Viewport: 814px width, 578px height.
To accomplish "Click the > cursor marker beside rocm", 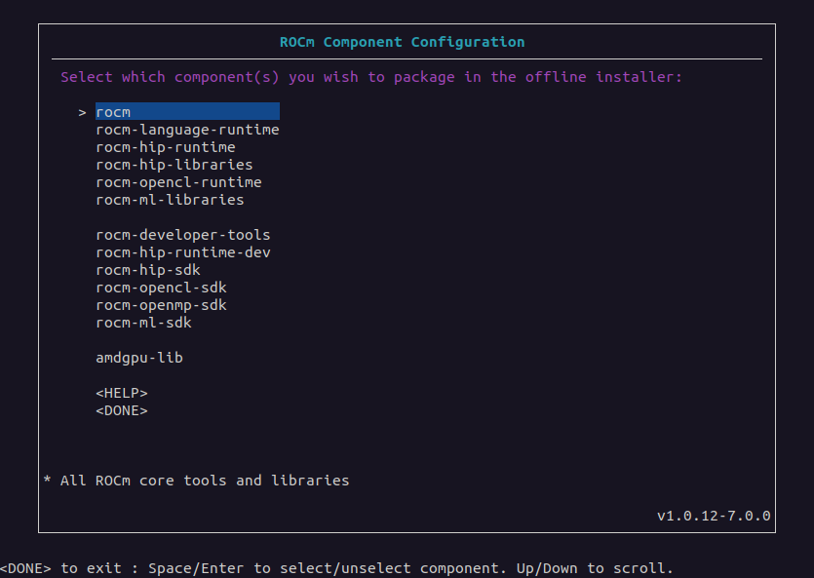I will pyautogui.click(x=82, y=113).
